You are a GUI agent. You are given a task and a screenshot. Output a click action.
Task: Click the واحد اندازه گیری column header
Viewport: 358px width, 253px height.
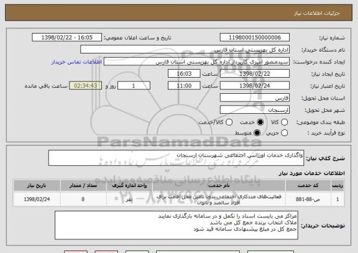pos(129,186)
